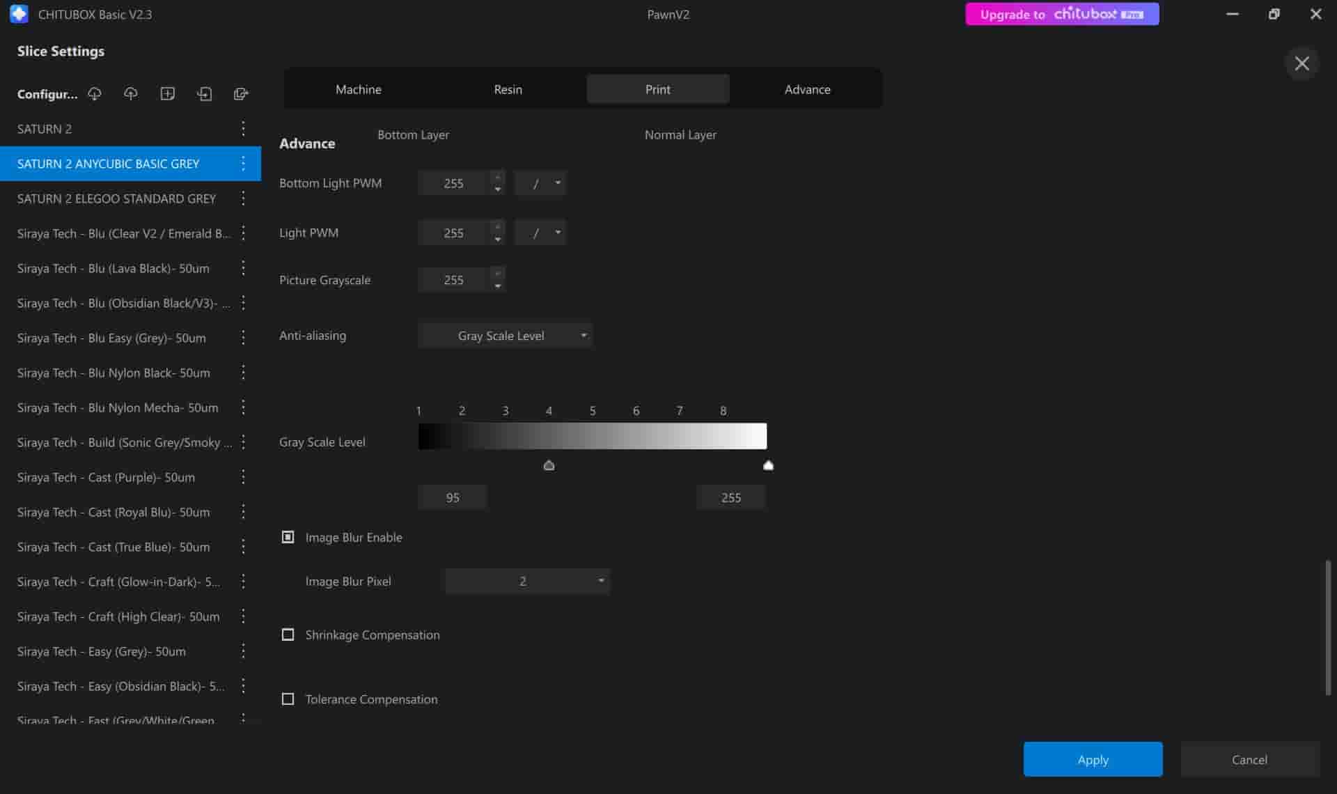Open options for Cast Royal Blu profile
The image size is (1337, 794).
coord(243,512)
